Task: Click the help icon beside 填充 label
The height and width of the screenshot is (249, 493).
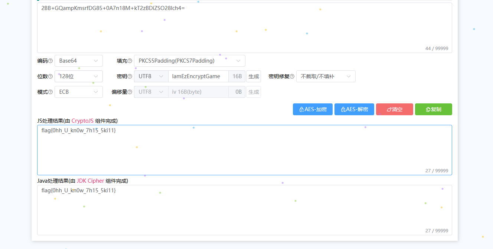Action: [x=130, y=61]
